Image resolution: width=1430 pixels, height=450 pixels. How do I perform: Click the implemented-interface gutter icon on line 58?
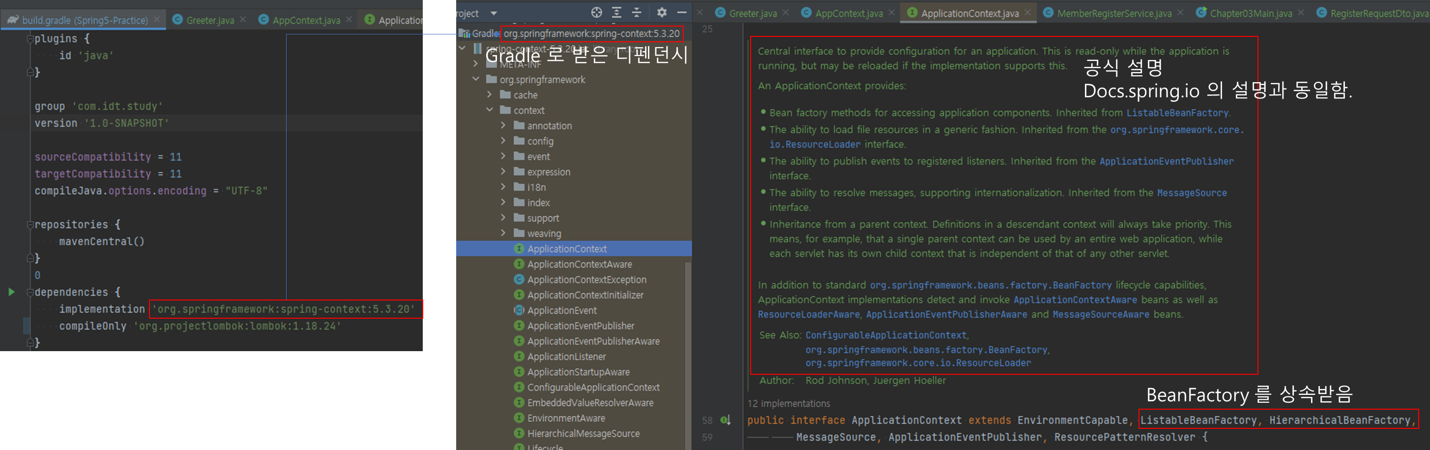725,420
